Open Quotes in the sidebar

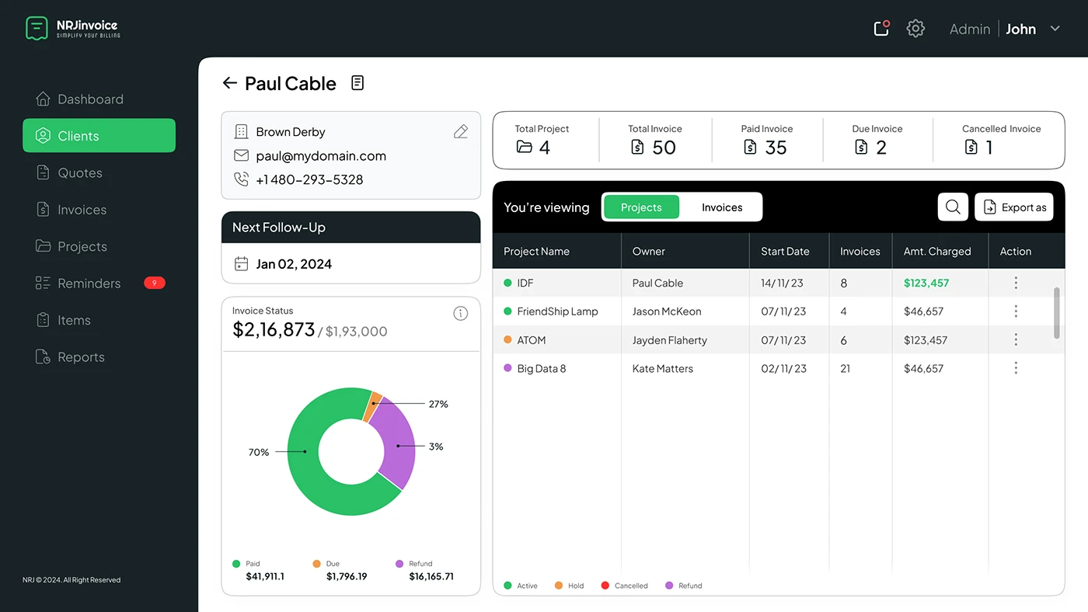[69, 173]
